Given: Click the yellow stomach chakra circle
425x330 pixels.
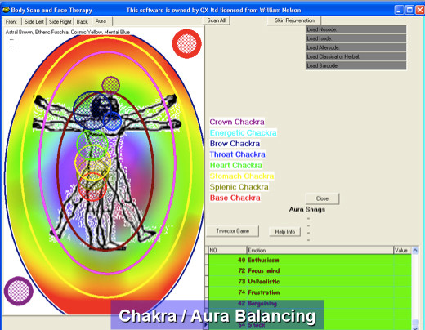Looking at the screenshot, I should click(x=92, y=163).
